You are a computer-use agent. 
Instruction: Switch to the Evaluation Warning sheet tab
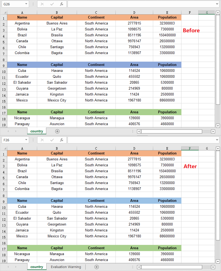[66, 267]
